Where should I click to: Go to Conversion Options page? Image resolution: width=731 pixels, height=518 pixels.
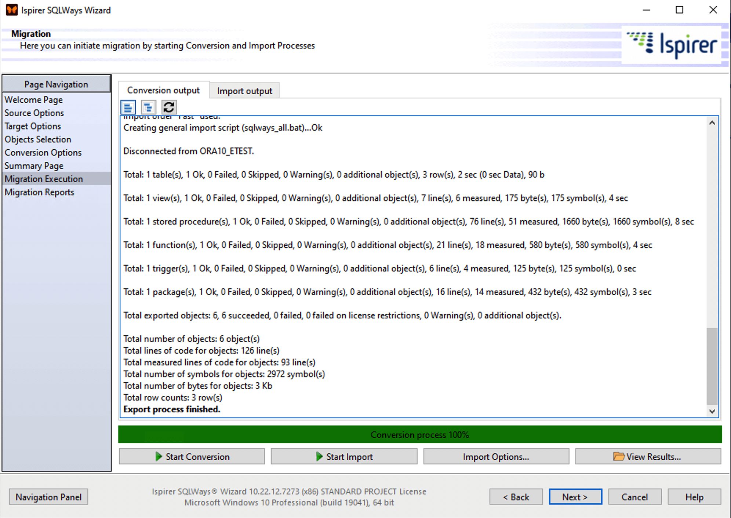43,153
